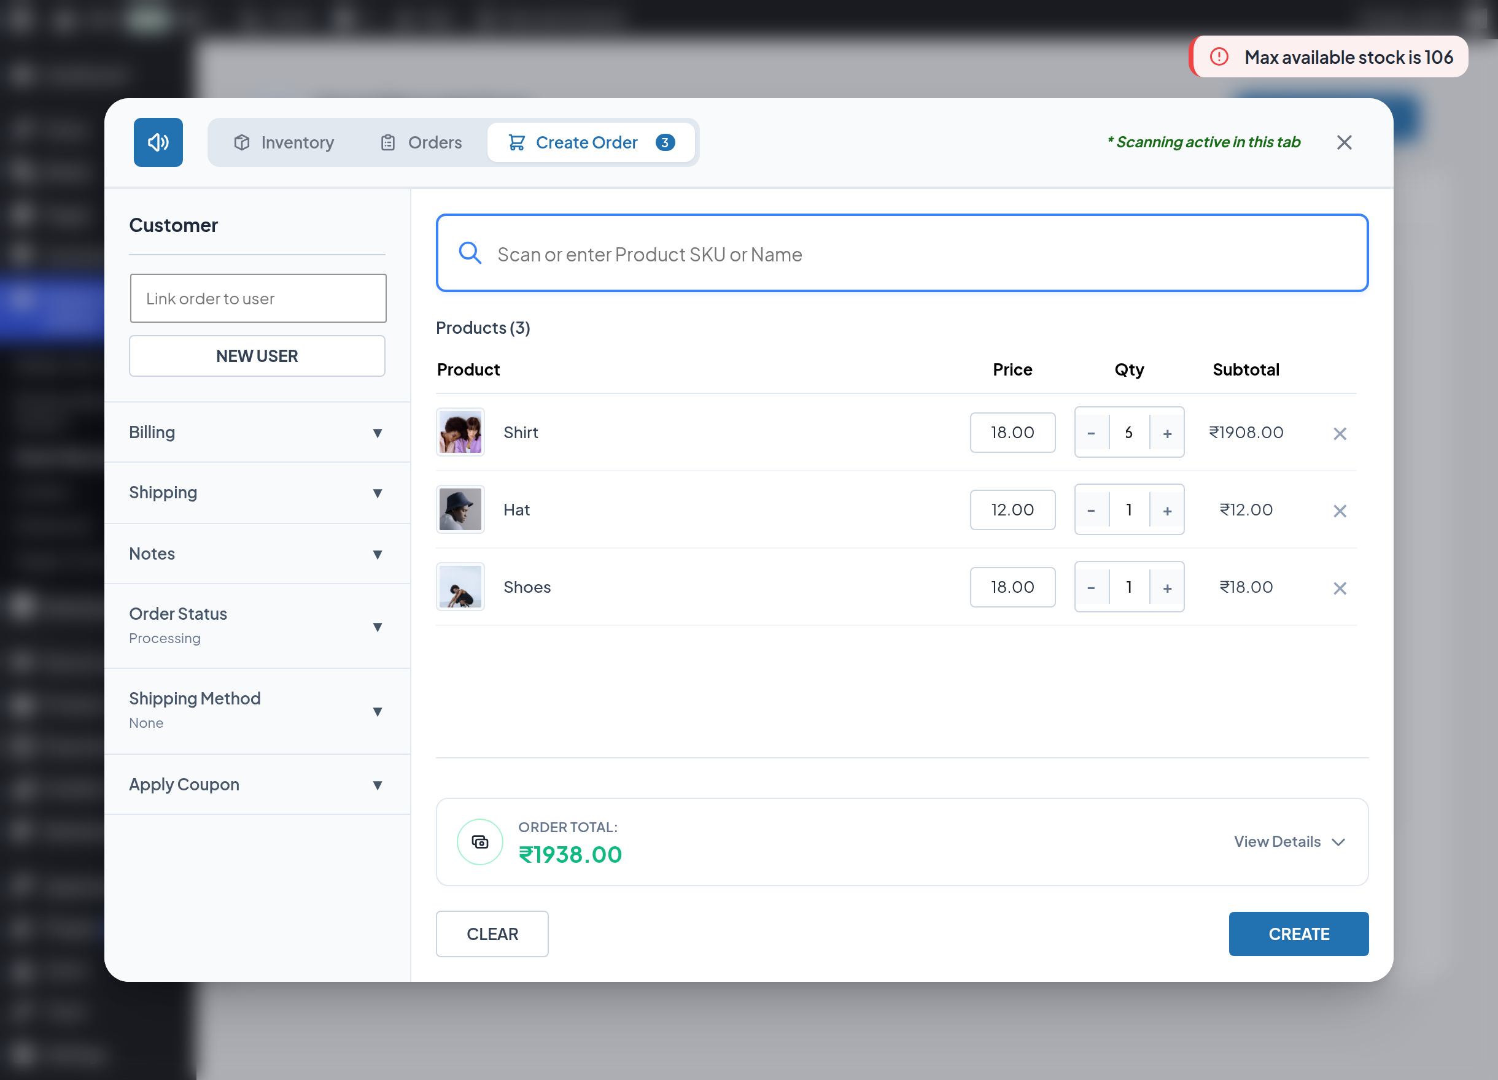Viewport: 1498px width, 1080px height.
Task: Switch to the Inventory tab
Action: [284, 142]
